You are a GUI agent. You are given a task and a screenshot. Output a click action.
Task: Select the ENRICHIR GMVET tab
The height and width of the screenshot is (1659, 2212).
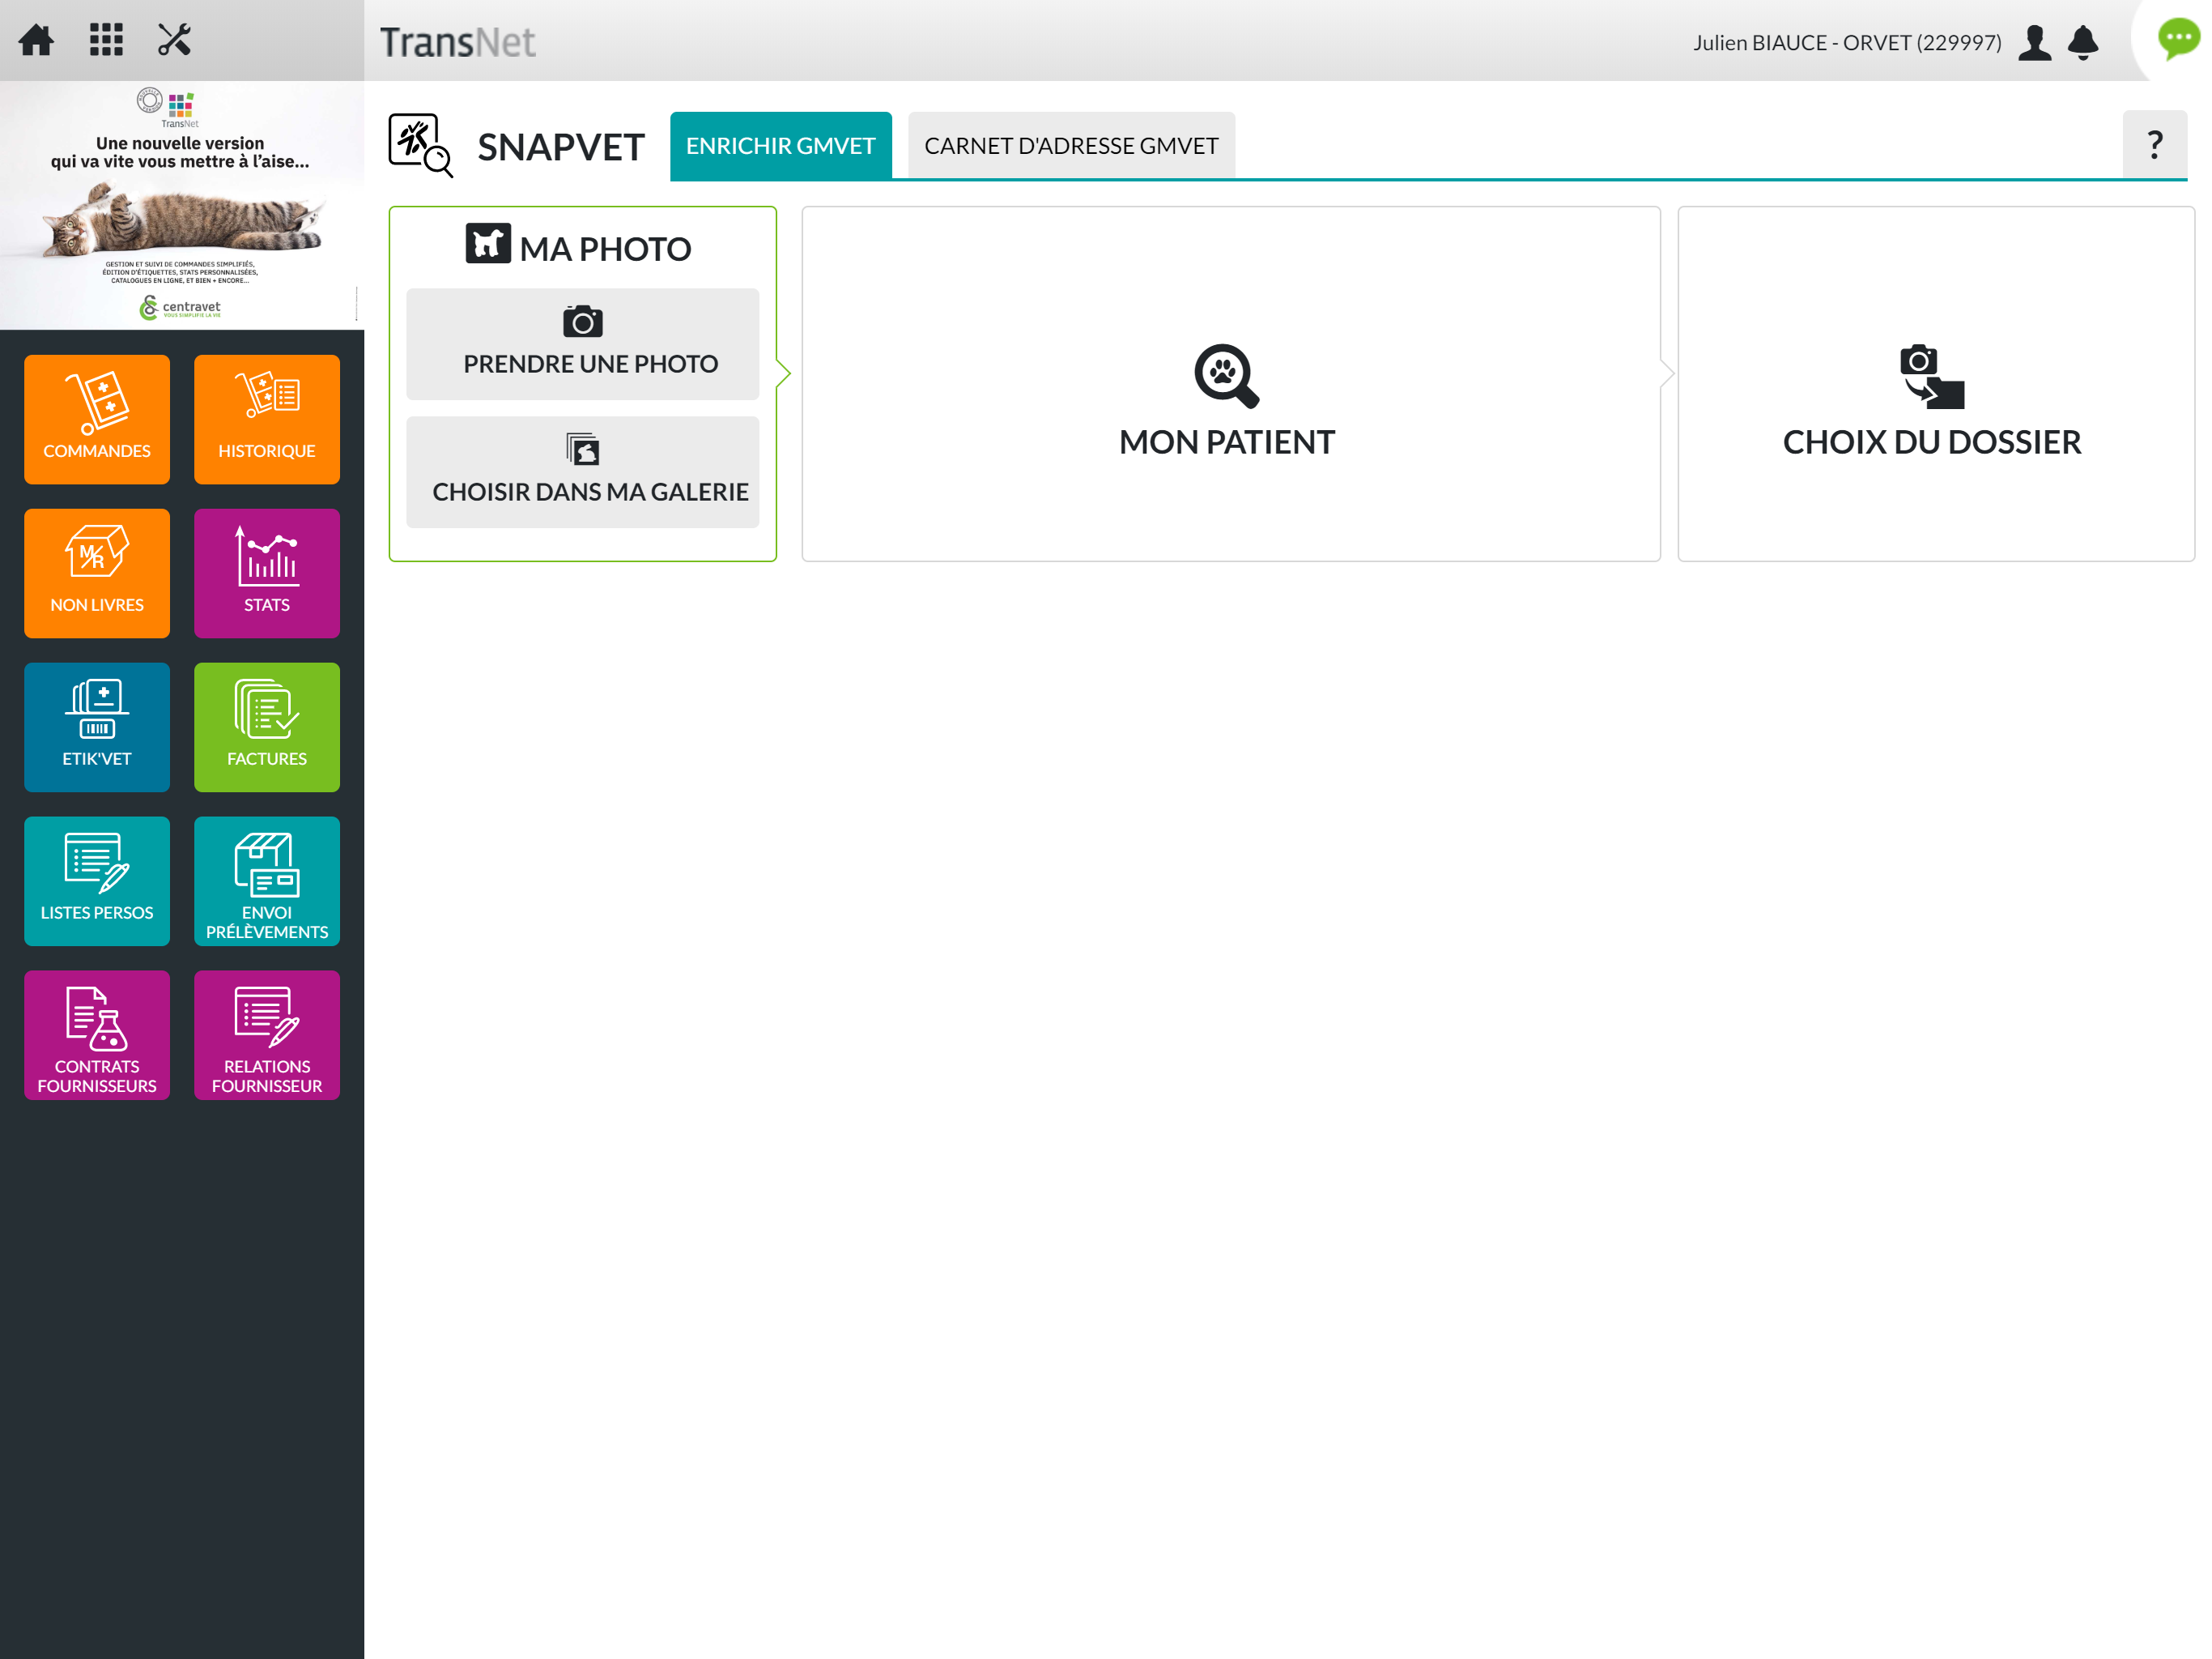tap(781, 146)
